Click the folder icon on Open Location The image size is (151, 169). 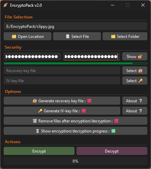(x=14, y=37)
